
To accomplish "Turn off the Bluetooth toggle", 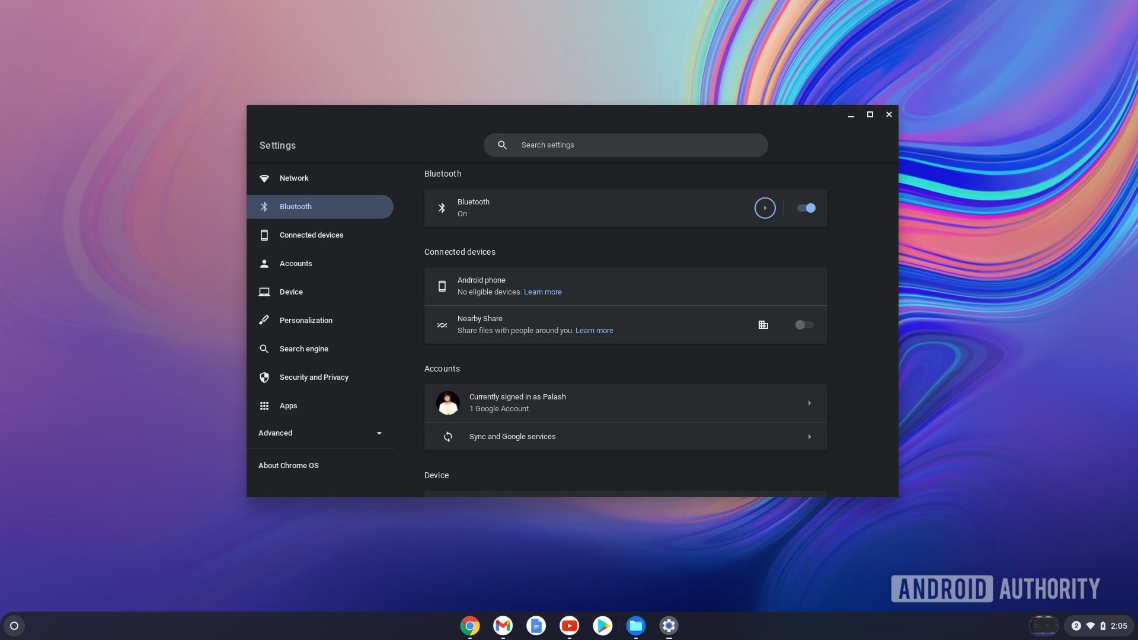I will 806,208.
